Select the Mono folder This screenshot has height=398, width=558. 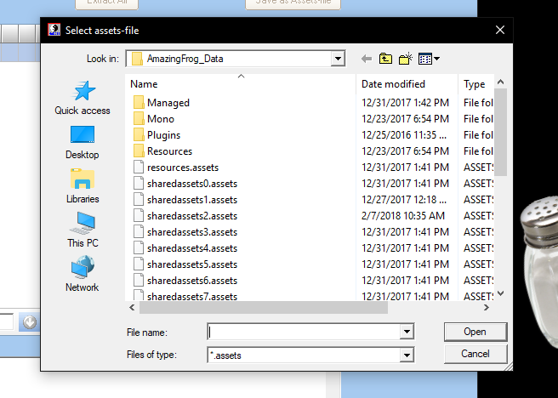pyautogui.click(x=161, y=119)
